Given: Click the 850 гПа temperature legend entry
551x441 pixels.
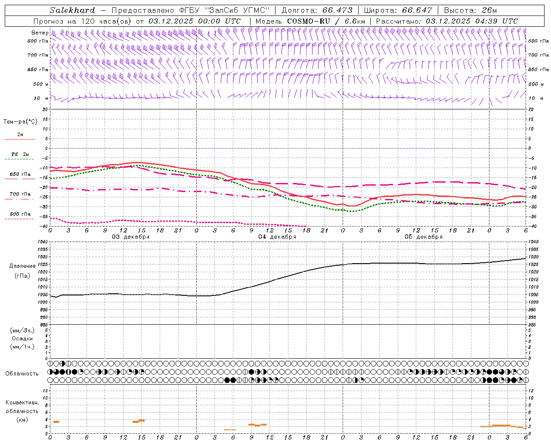Looking at the screenshot, I should coord(20,174).
